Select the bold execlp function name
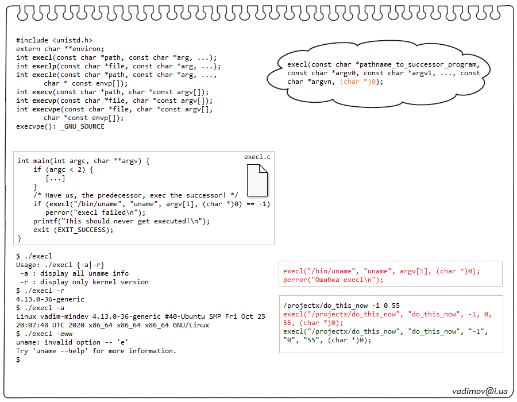 pyautogui.click(x=44, y=66)
